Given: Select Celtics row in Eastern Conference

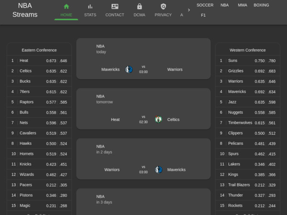Looking at the screenshot, I should click(39, 71).
